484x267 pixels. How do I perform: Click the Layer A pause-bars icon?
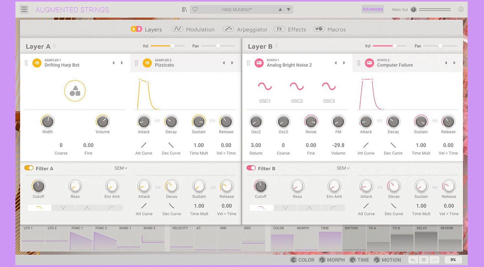pos(54,46)
